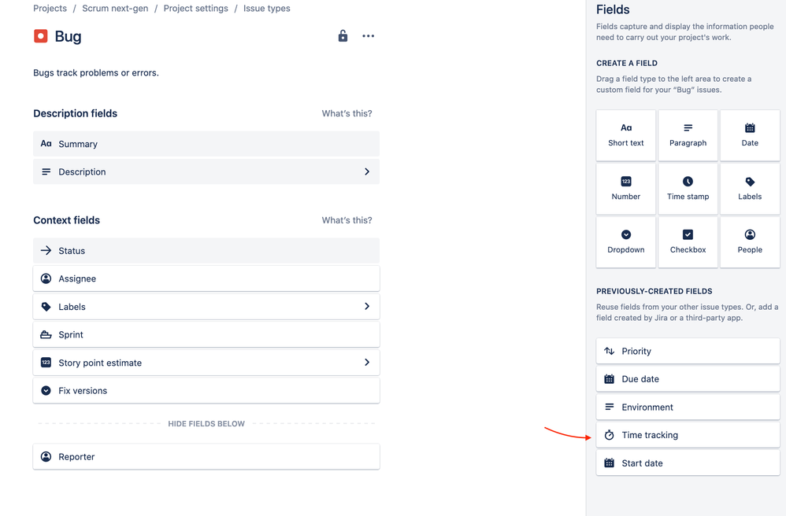The width and height of the screenshot is (786, 516).
Task: Select the Checkbox field type
Action: pos(688,242)
